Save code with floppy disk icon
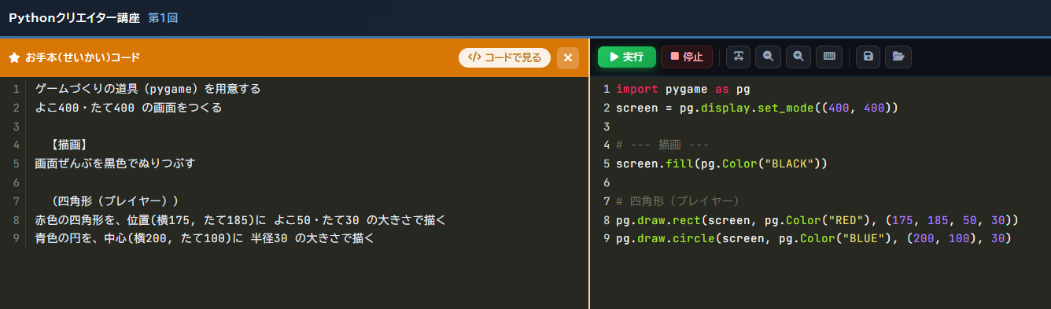The width and height of the screenshot is (1051, 309). (868, 57)
